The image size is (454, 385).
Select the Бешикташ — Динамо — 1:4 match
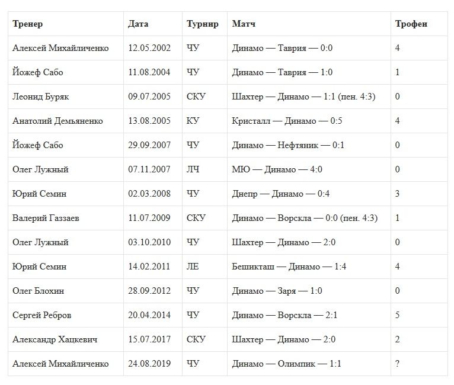pyautogui.click(x=289, y=267)
